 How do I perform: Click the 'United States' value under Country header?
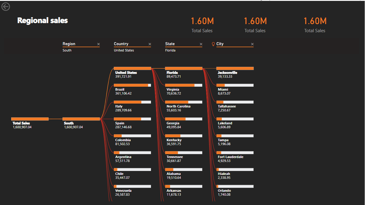124,50
